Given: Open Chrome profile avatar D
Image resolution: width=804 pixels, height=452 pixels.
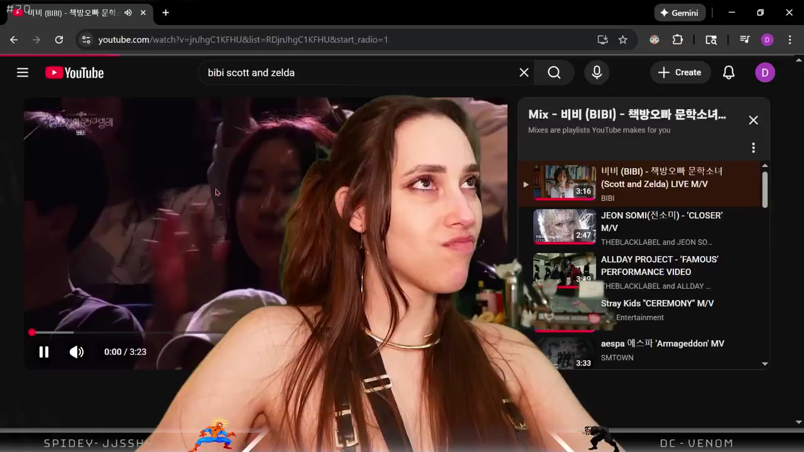Looking at the screenshot, I should 767,40.
